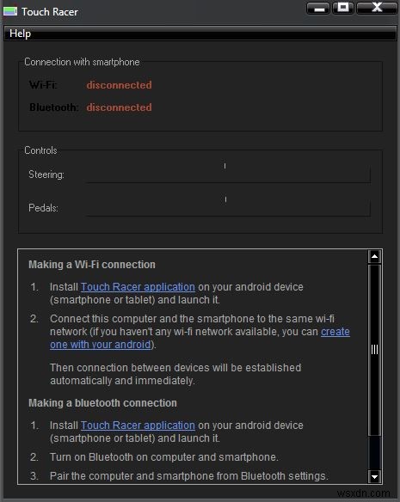The width and height of the screenshot is (400, 502).
Task: Click the Touch Racer title bar icon
Action: [10, 11]
